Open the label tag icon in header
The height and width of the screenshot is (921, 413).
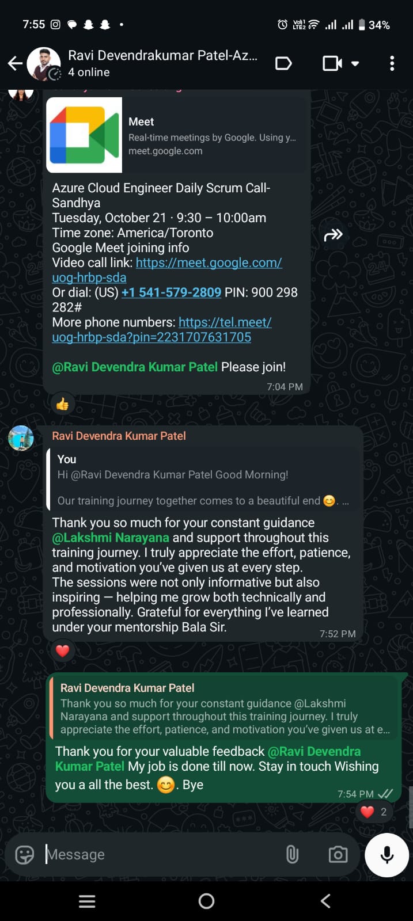pyautogui.click(x=283, y=63)
